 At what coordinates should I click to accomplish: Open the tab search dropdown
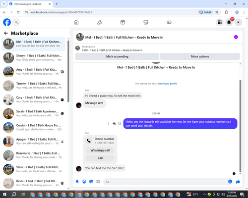[x=3, y=4]
